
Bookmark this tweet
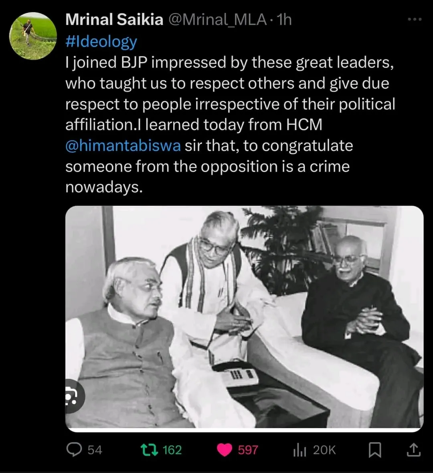tap(375, 450)
